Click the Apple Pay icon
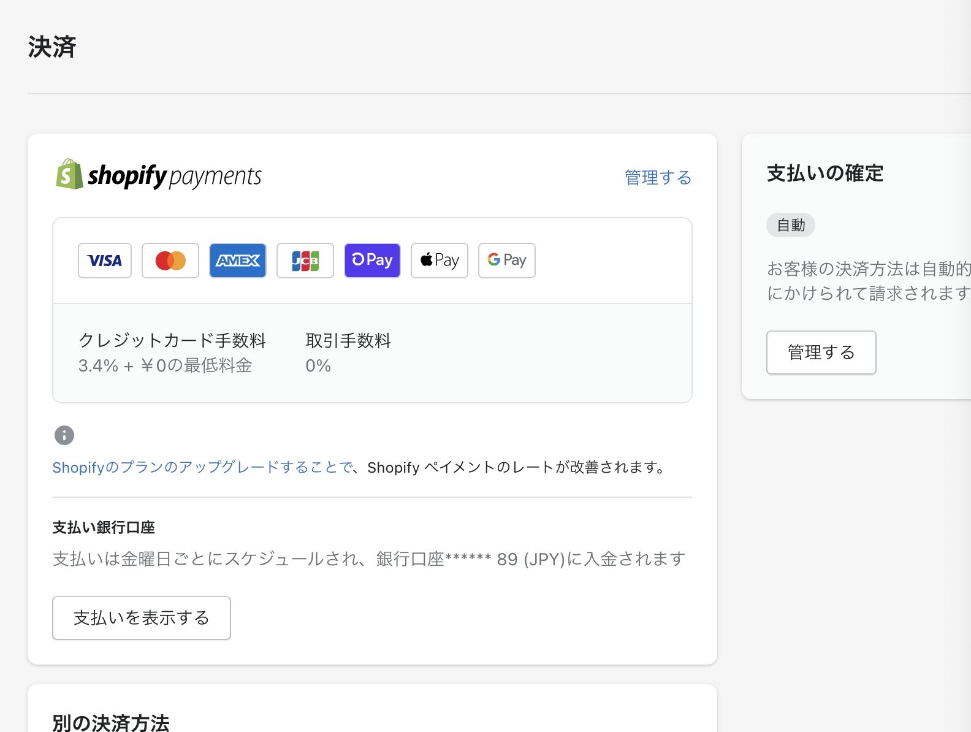 tap(440, 261)
